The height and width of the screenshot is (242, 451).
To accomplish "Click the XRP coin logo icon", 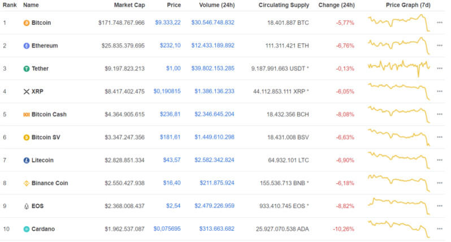I will point(26,92).
